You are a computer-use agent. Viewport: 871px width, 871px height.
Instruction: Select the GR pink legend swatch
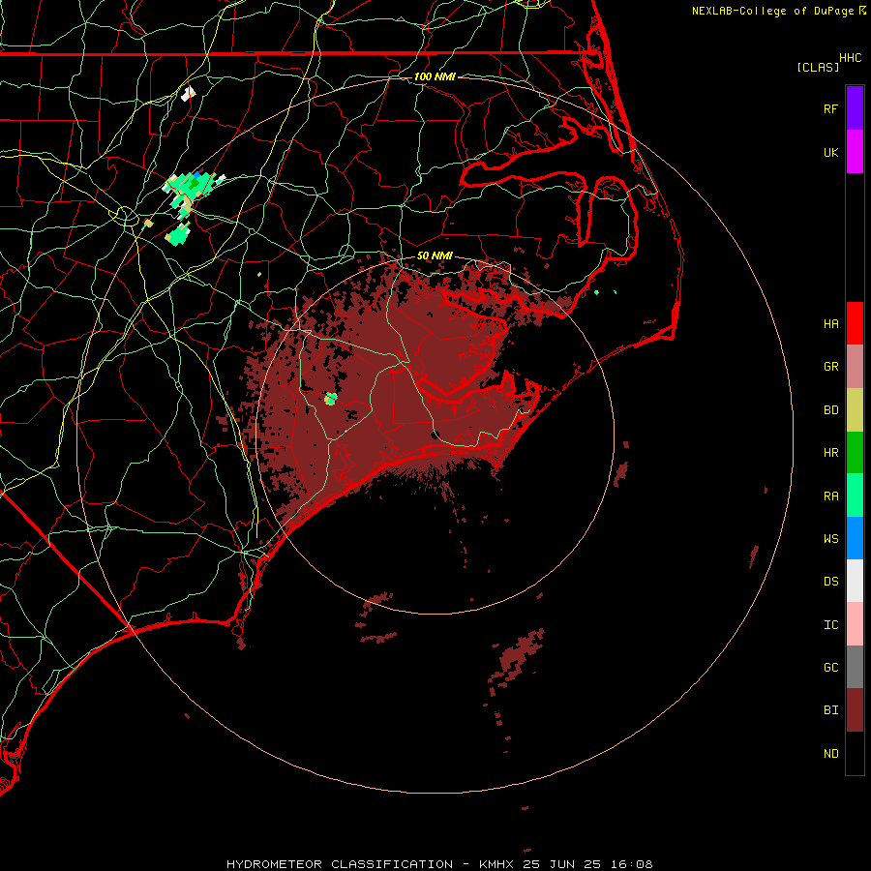click(855, 367)
